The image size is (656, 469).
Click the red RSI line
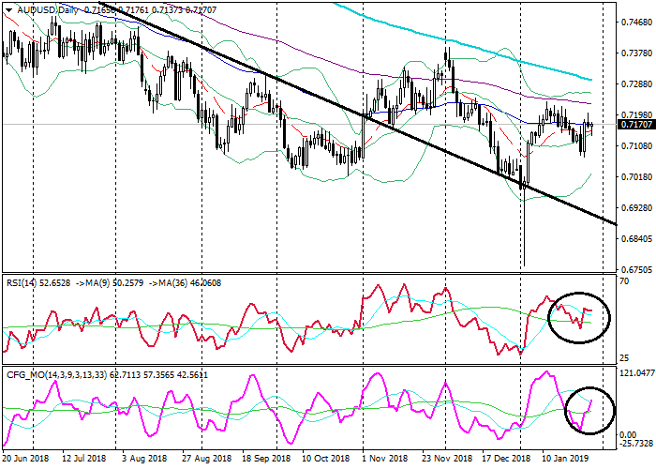coord(375,289)
